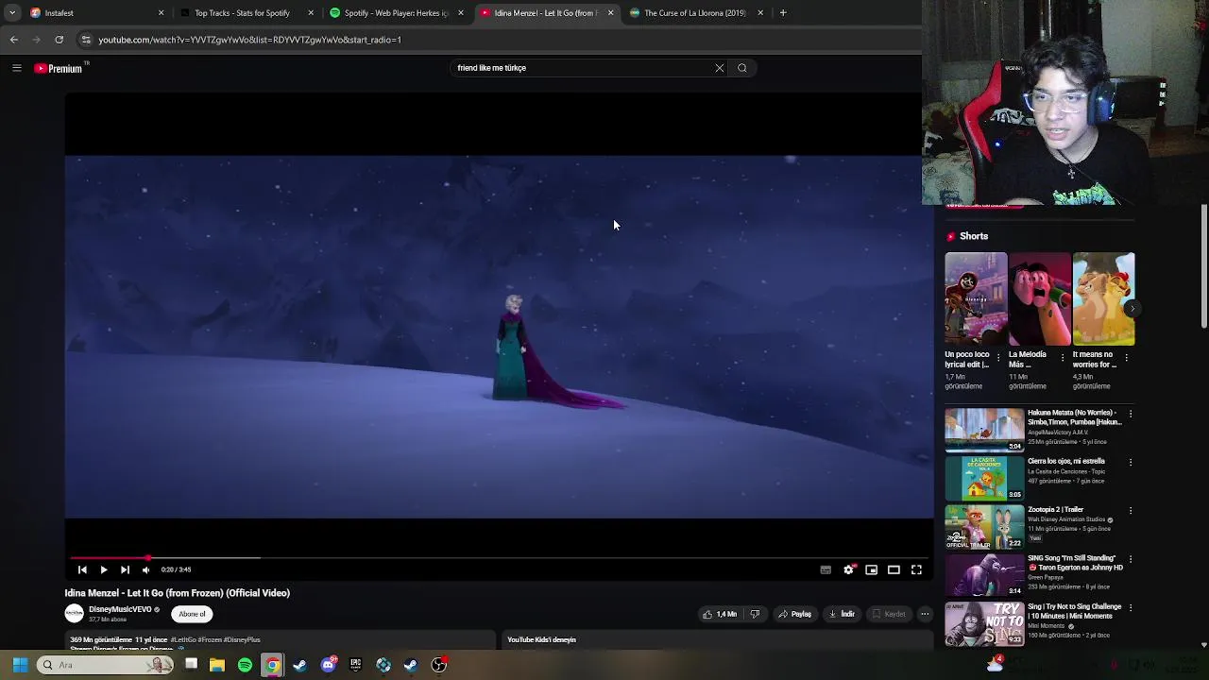Close the Spotify Web Player tab
The height and width of the screenshot is (680, 1209).
[461, 13]
